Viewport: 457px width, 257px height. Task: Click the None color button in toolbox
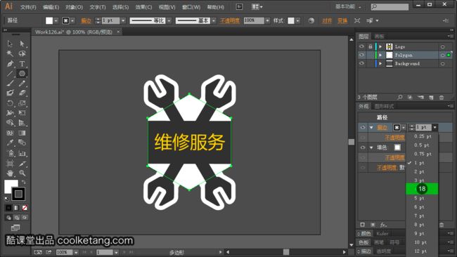point(25,208)
